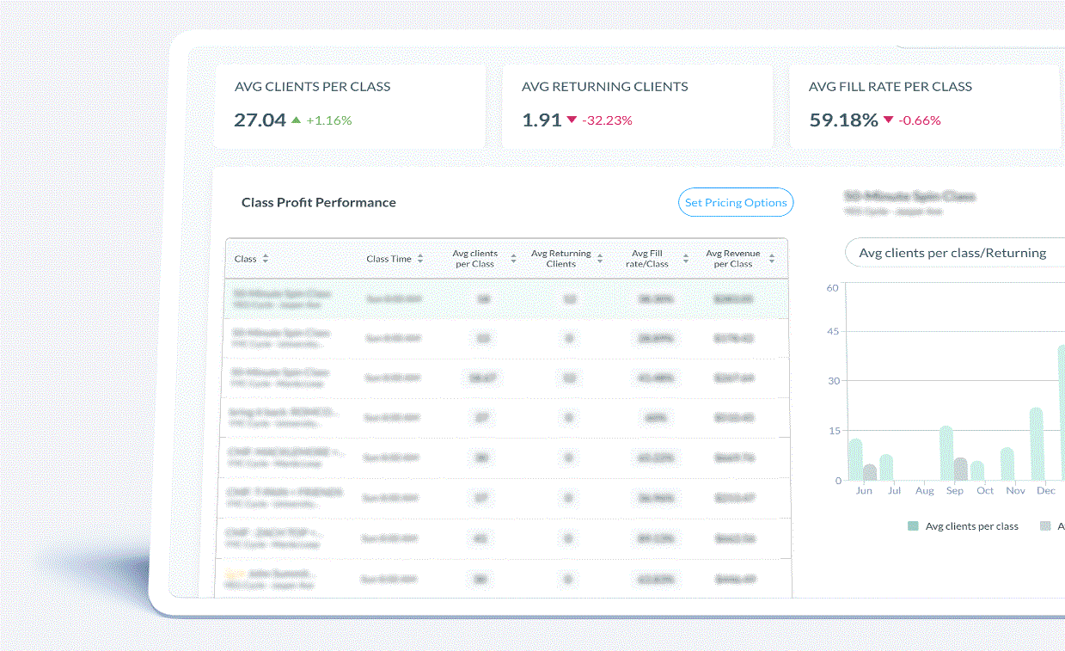Click the AVG FILL RATE PER CLASS title
The height and width of the screenshot is (651, 1065).
891,87
